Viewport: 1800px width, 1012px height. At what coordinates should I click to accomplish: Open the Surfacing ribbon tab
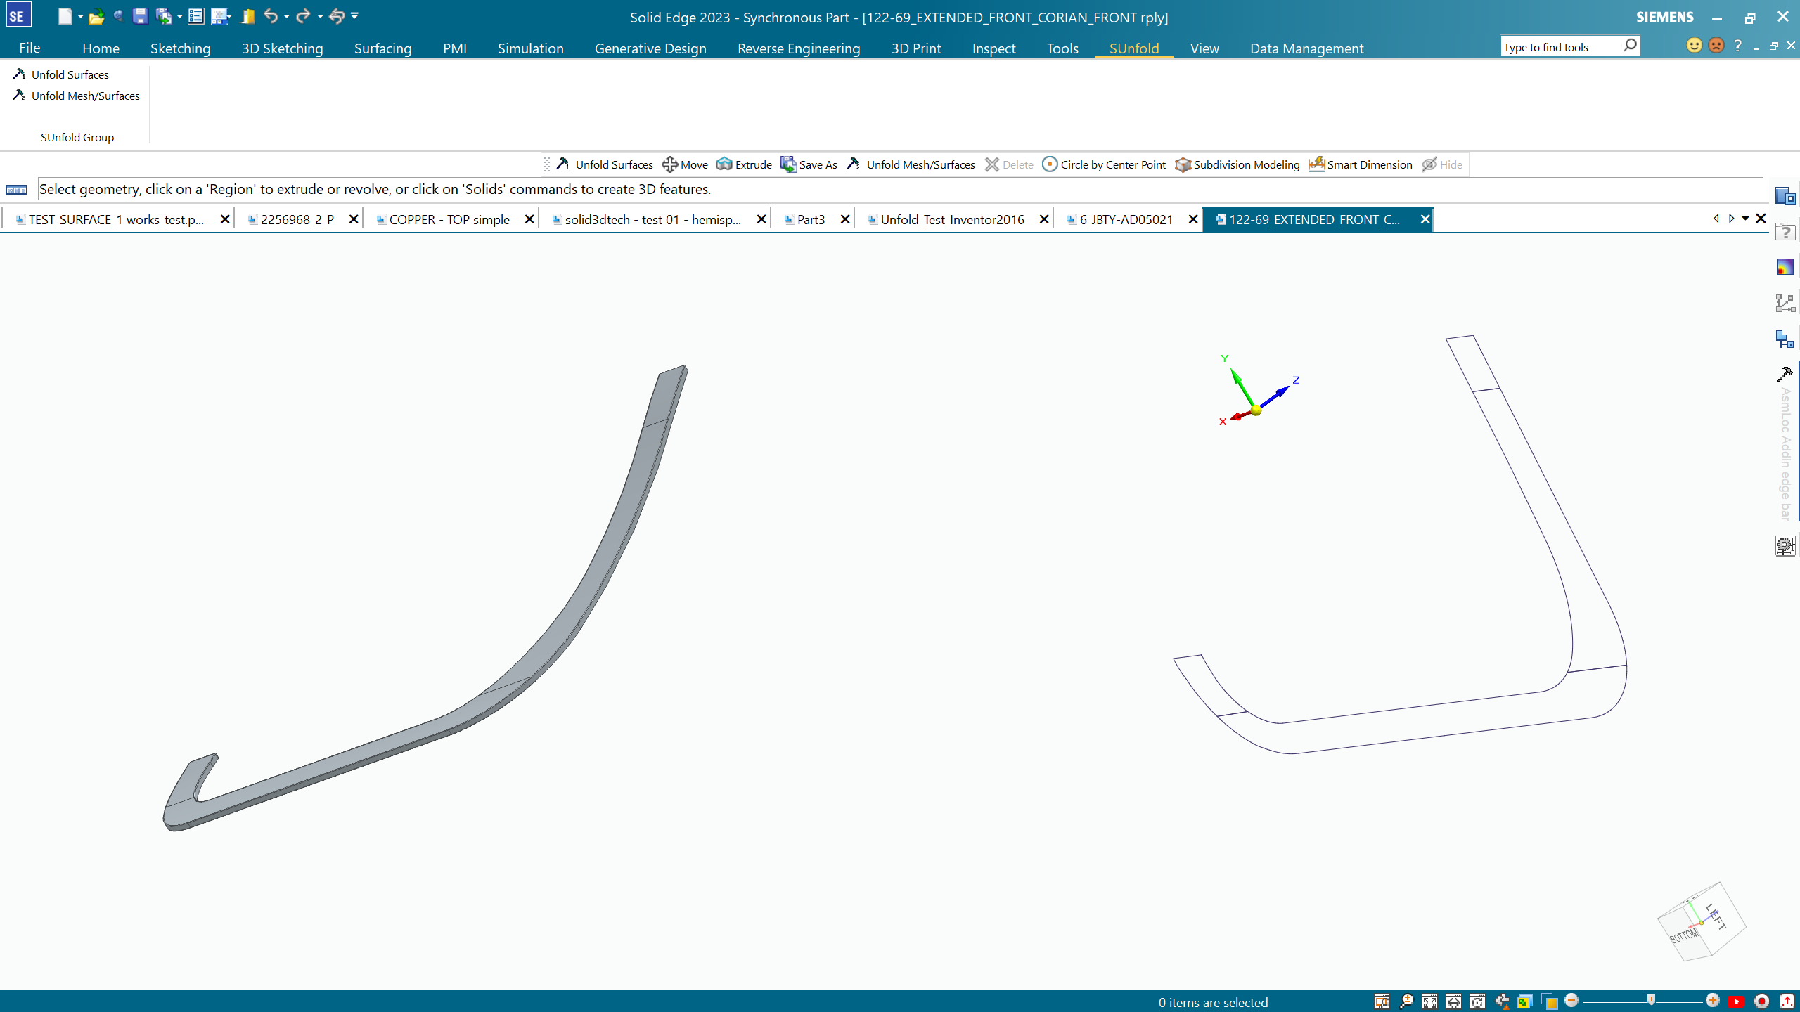click(382, 48)
